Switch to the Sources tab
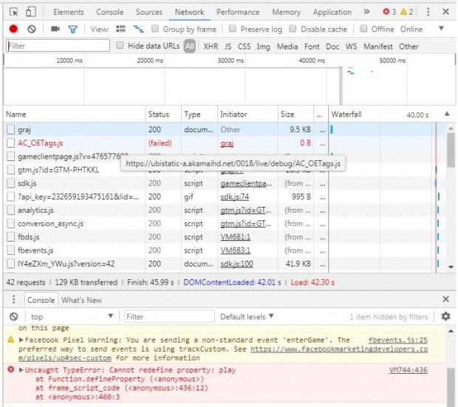The image size is (458, 407). point(148,12)
